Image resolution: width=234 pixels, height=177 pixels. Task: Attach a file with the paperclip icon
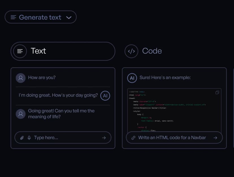click(x=22, y=138)
